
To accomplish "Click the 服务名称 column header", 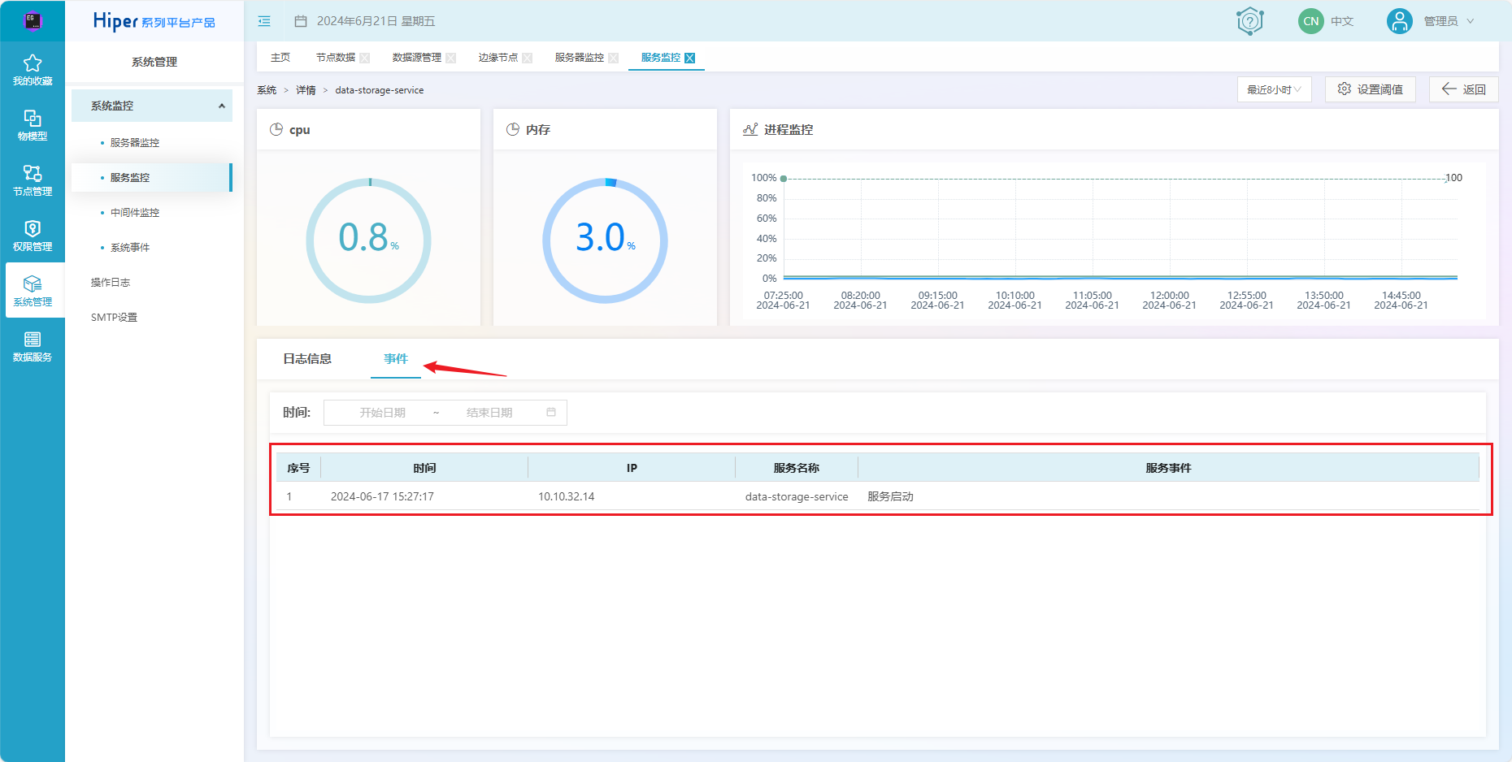I will (797, 468).
